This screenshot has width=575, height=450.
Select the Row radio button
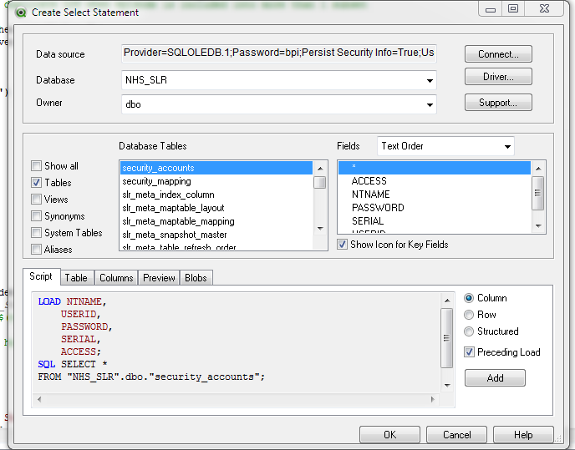[469, 315]
